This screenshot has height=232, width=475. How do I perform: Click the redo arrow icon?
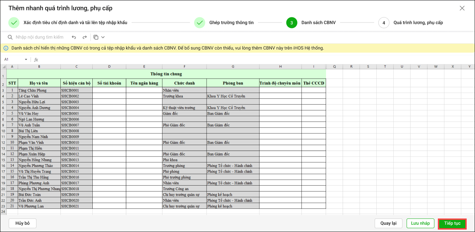pos(84,37)
